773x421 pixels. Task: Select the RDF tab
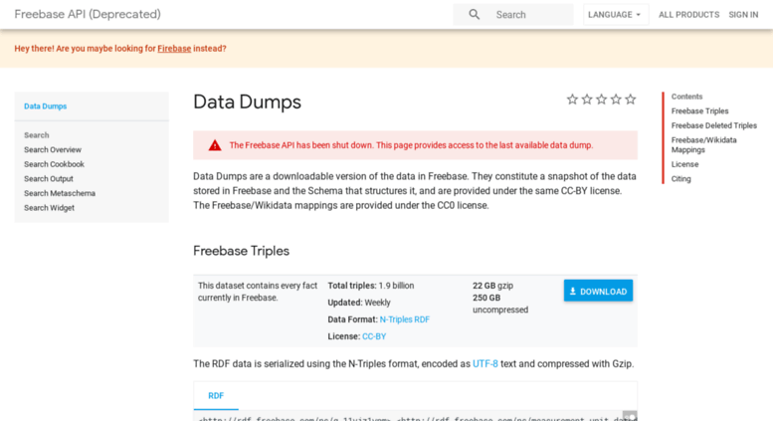pos(216,395)
